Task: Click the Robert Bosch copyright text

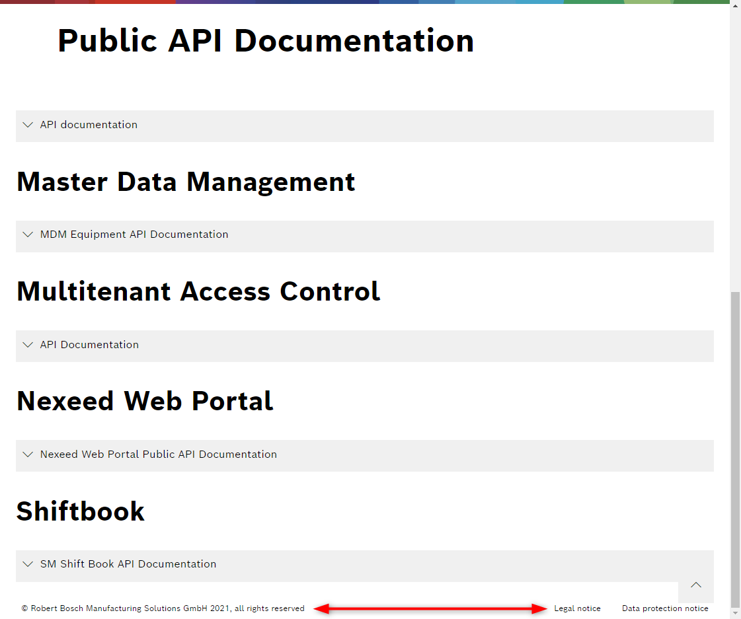Action: click(x=163, y=608)
